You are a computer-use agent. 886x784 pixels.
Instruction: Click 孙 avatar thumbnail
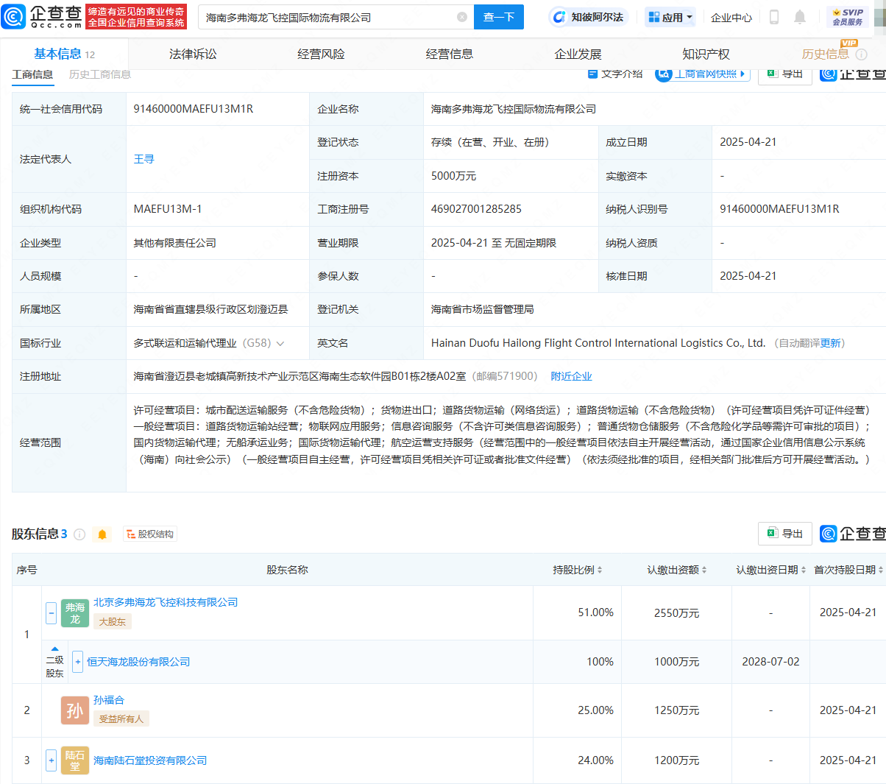[75, 710]
